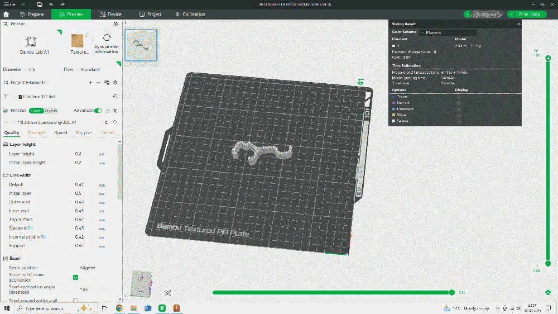This screenshot has width=558, height=314.
Task: Collapse the Slicing Result panel
Action: pyautogui.click(x=518, y=24)
